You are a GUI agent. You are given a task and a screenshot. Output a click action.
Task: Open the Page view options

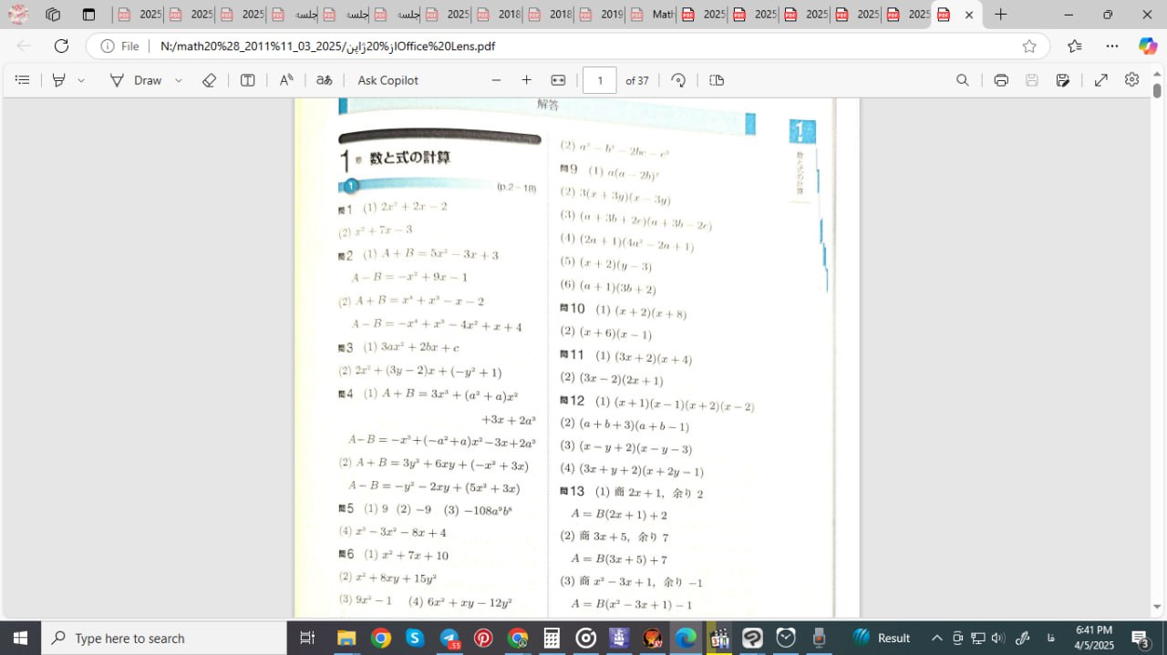(717, 80)
